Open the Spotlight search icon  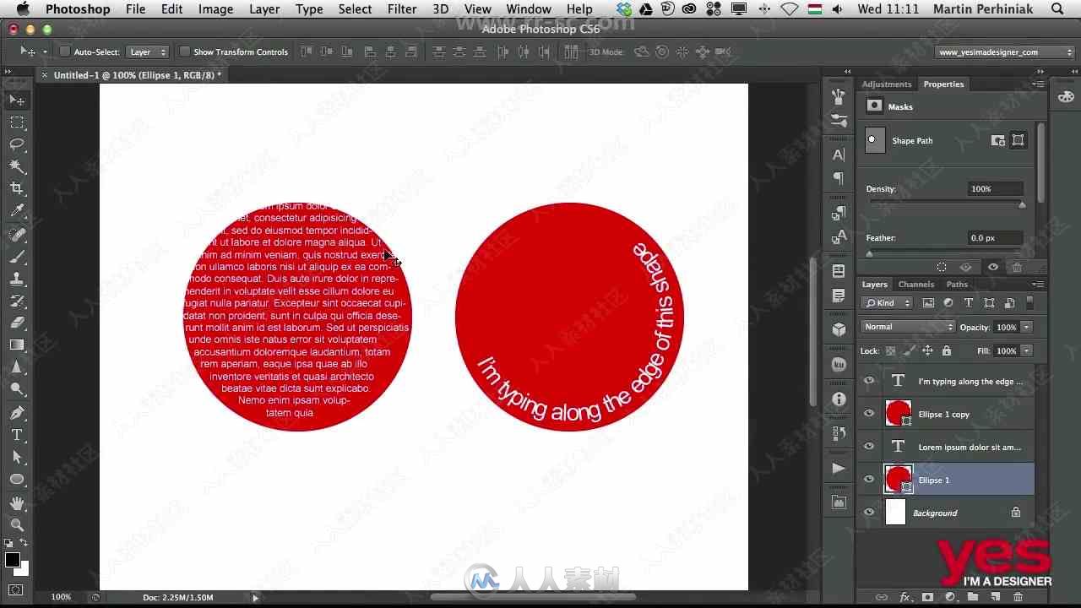1058,9
